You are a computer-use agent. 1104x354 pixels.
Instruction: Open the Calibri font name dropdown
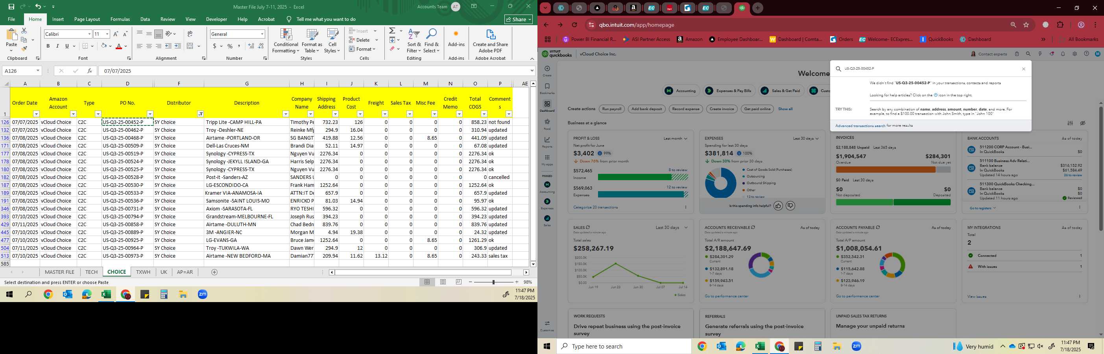pos(89,34)
